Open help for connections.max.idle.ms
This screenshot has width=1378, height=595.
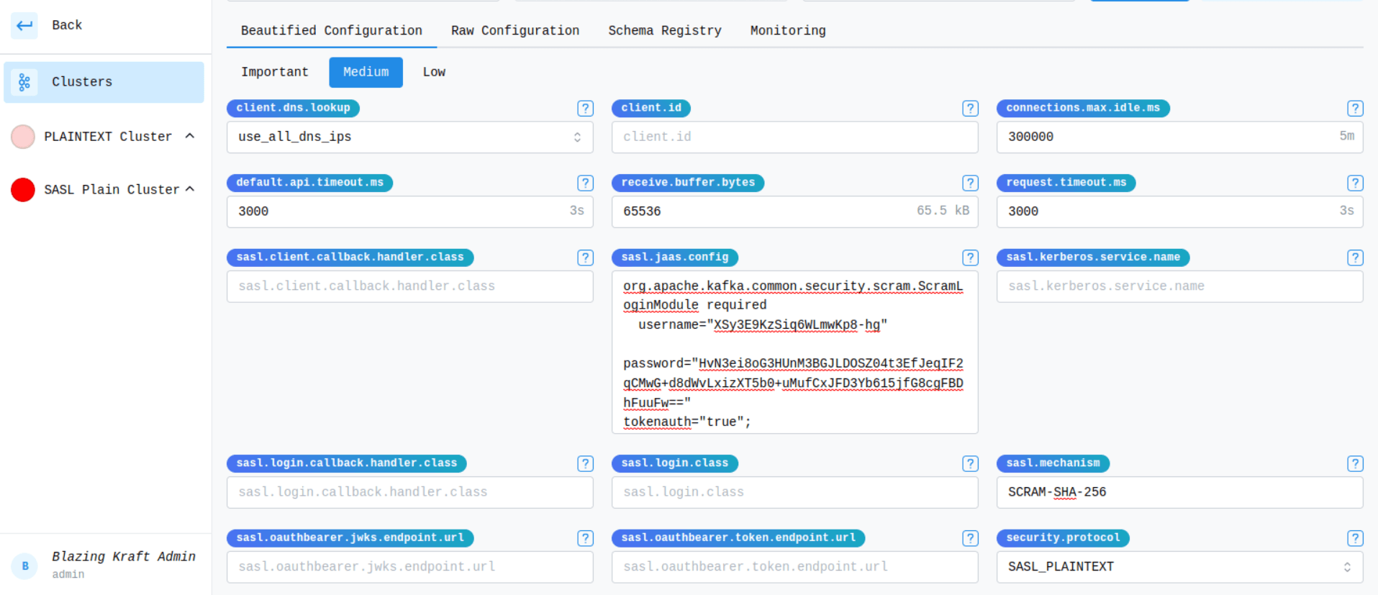point(1355,108)
